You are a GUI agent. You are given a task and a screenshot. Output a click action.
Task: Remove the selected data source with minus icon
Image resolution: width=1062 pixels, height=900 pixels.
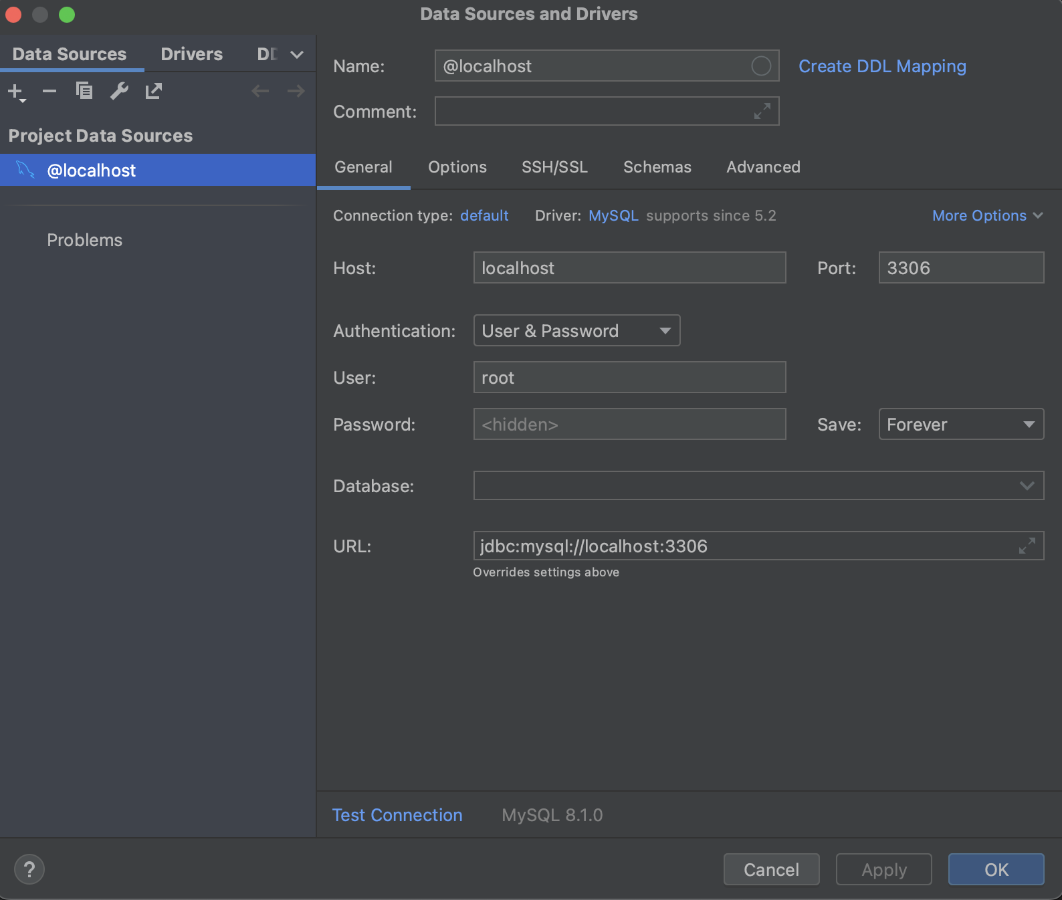click(x=49, y=91)
